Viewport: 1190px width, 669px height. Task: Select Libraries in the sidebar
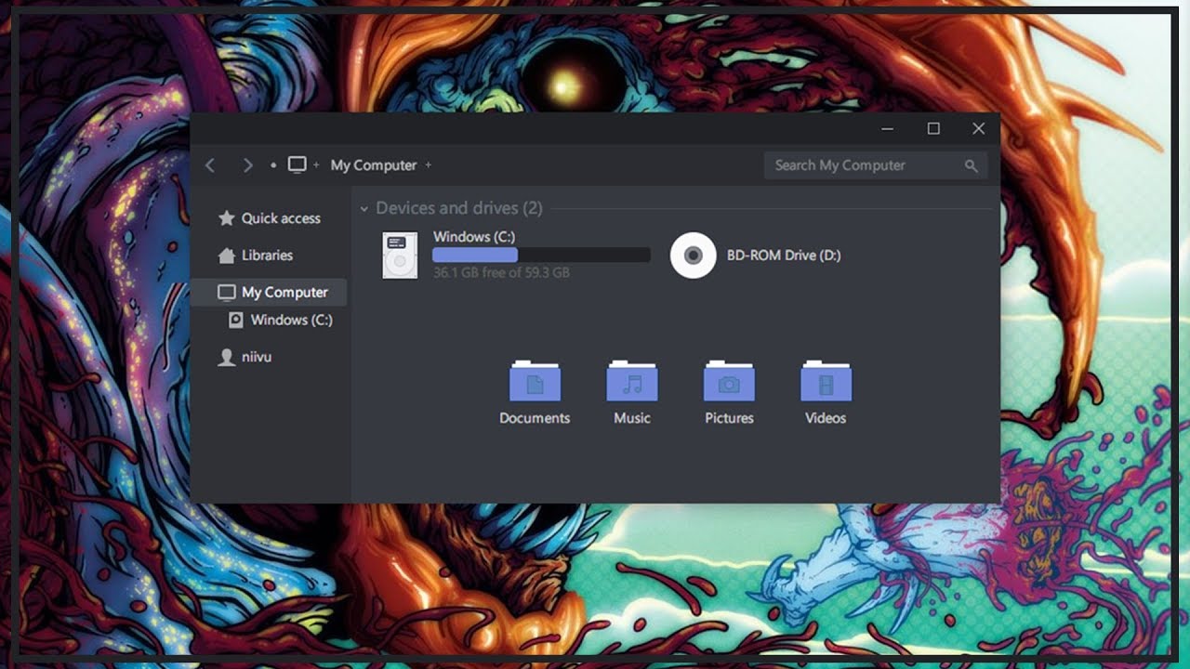point(267,256)
